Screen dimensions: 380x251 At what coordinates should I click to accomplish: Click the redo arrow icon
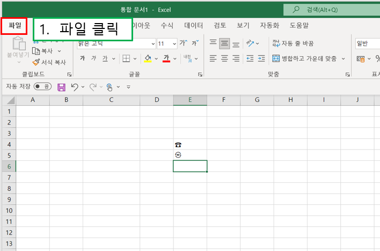click(93, 87)
